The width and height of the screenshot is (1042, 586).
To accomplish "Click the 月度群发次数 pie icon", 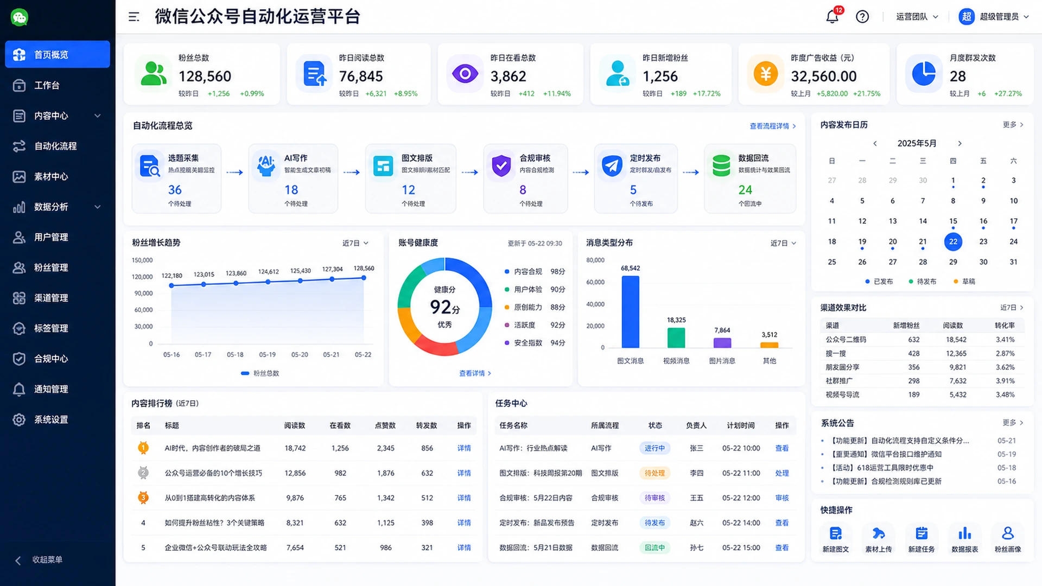I will pyautogui.click(x=924, y=74).
